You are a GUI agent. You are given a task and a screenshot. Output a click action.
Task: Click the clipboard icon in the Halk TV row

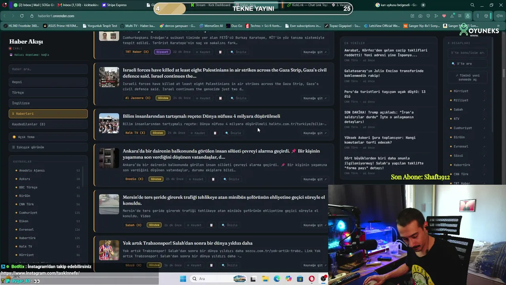click(215, 133)
